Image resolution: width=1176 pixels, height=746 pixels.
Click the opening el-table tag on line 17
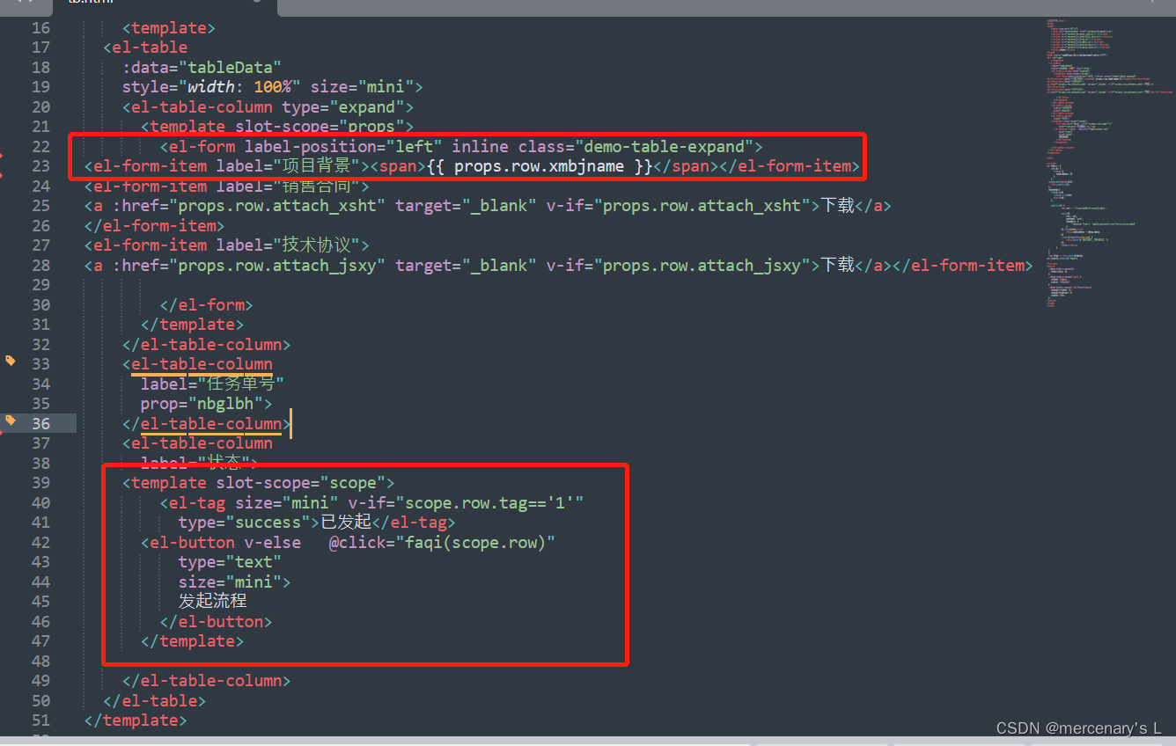click(145, 48)
